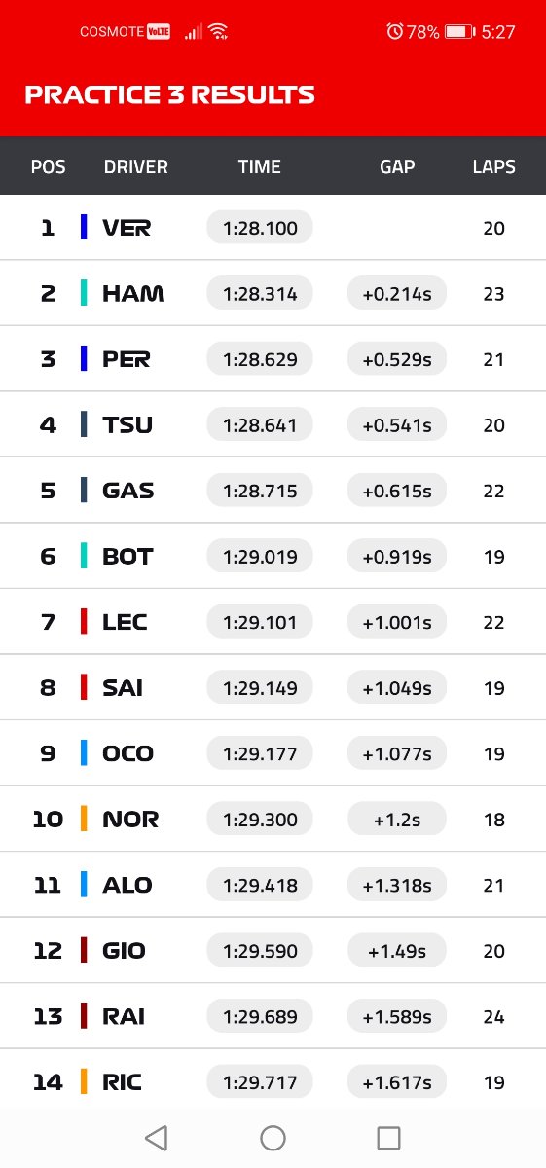Tap the TIME column header

tap(260, 166)
